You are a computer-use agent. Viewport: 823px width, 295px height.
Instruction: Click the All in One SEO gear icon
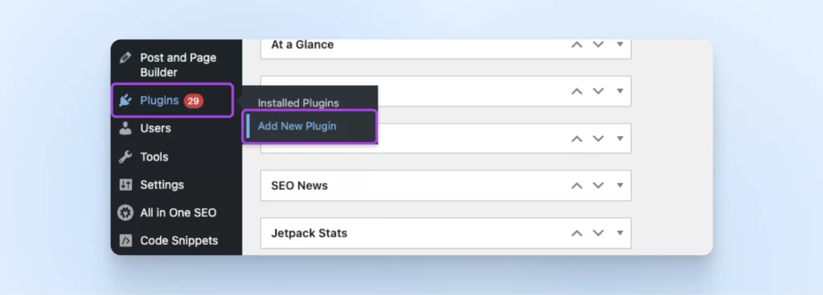click(x=125, y=212)
